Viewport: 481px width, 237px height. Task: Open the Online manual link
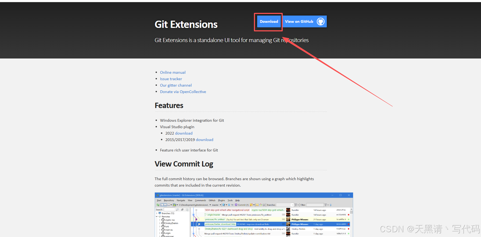point(173,72)
